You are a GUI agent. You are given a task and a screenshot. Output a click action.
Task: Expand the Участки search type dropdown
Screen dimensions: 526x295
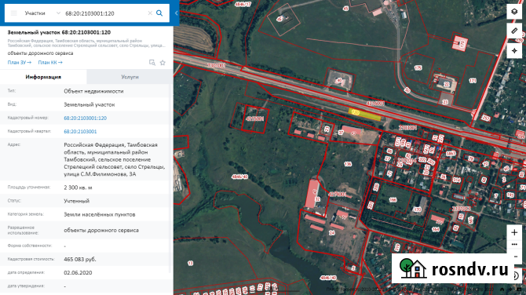pyautogui.click(x=42, y=13)
